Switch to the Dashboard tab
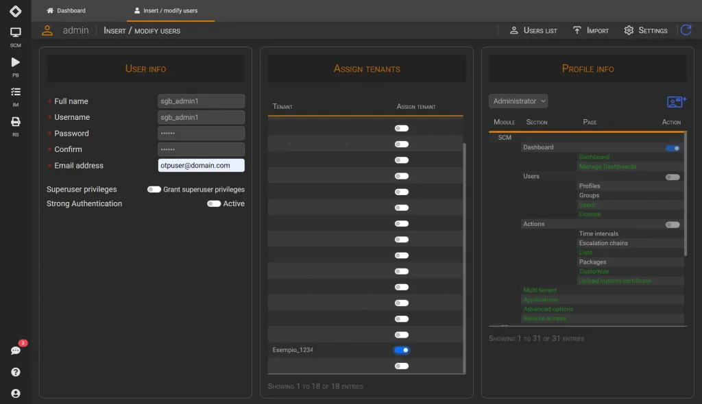Viewport: 702px width, 404px height. click(x=66, y=11)
